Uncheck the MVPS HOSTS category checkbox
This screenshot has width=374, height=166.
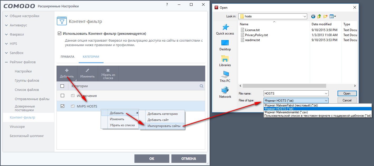click(x=62, y=106)
